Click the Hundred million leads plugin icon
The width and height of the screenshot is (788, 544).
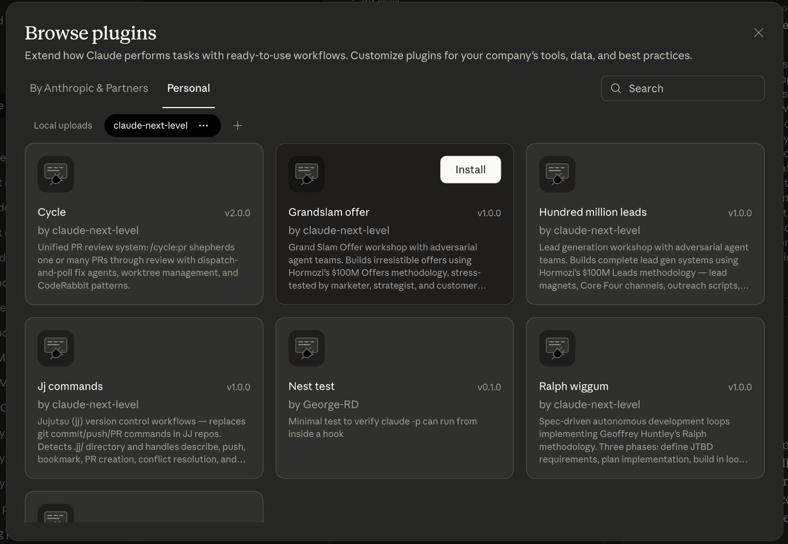(557, 174)
